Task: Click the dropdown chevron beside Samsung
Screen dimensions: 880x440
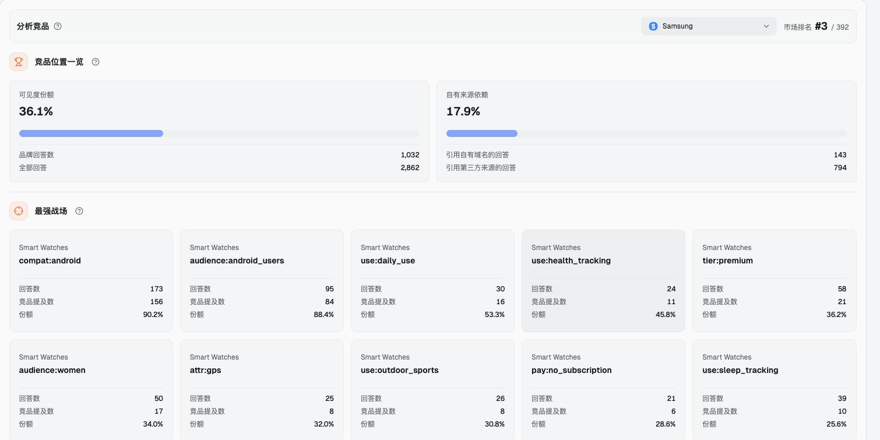Action: tap(766, 26)
